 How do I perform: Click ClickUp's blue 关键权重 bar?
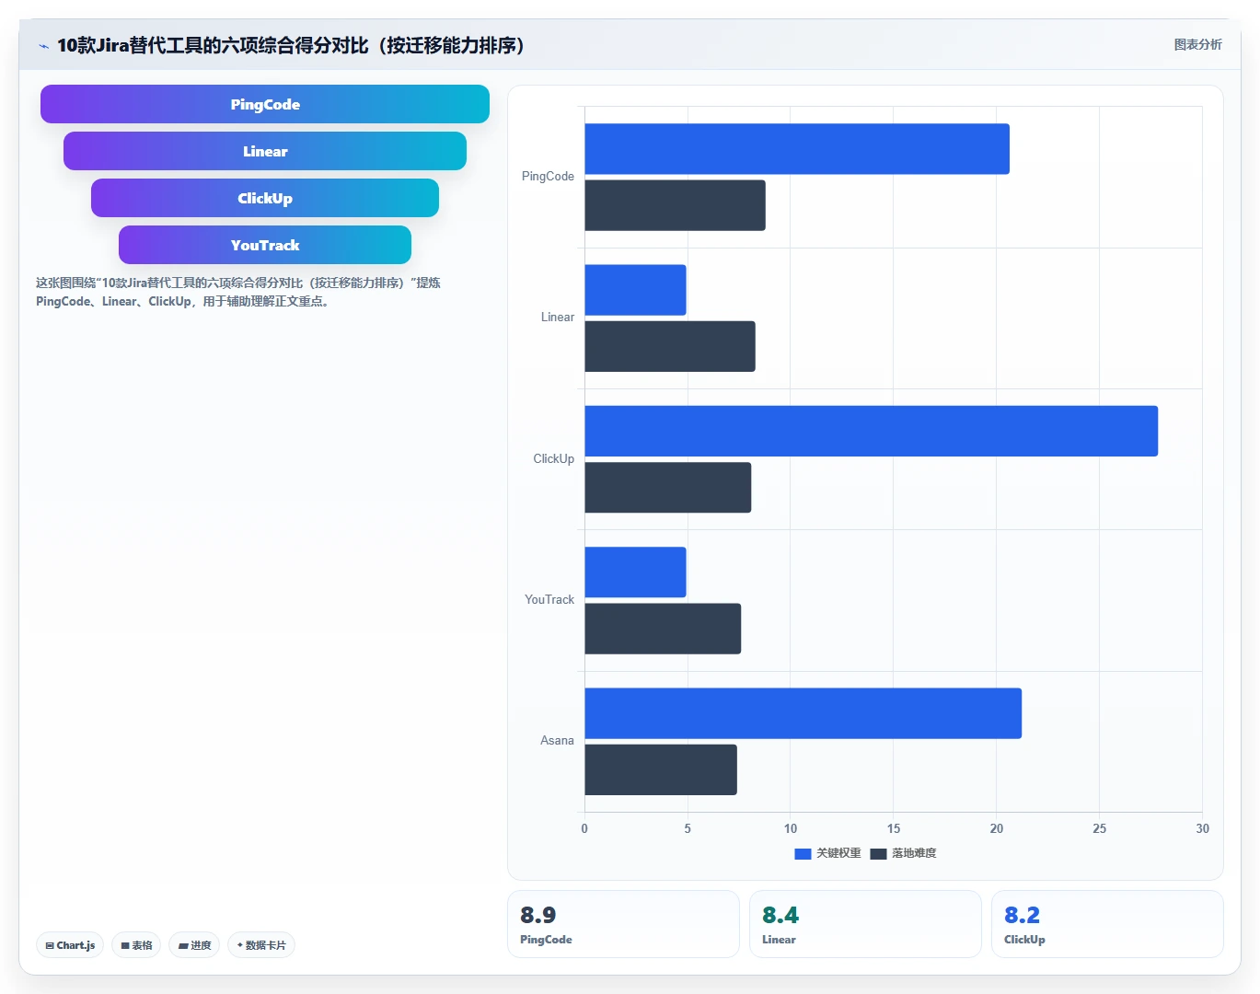(x=871, y=431)
